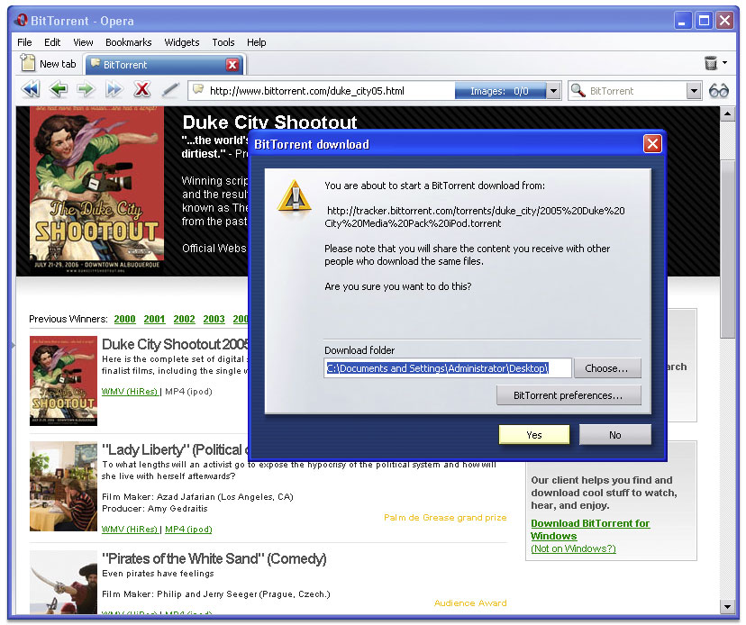Image resolution: width=746 pixels, height=625 pixels.
Task: Open the Edit menu
Action: 52,42
